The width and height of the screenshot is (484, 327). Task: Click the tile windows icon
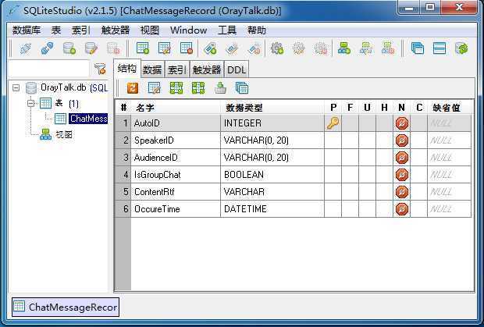pyautogui.click(x=440, y=48)
